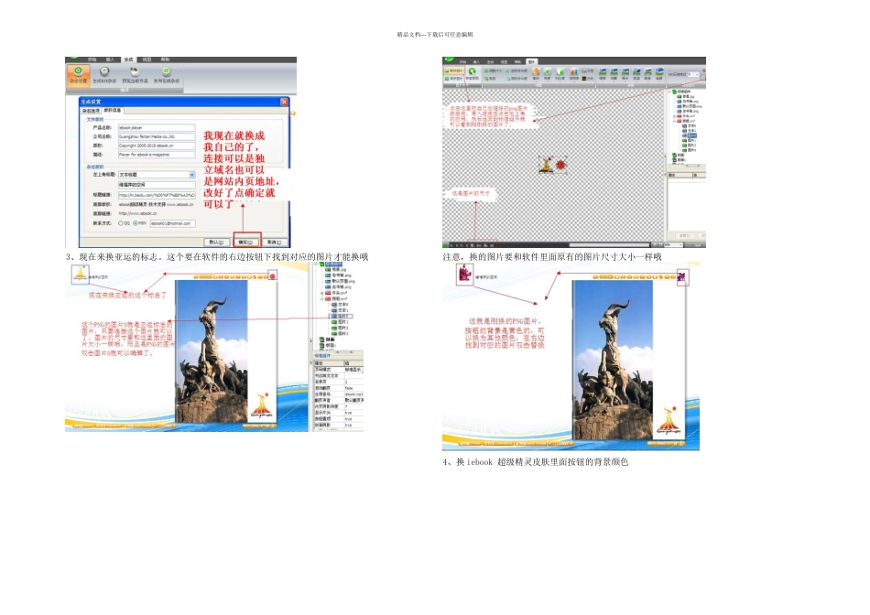Click the goat statue cover in lower-right screenshot
The width and height of the screenshot is (870, 615).
click(612, 360)
